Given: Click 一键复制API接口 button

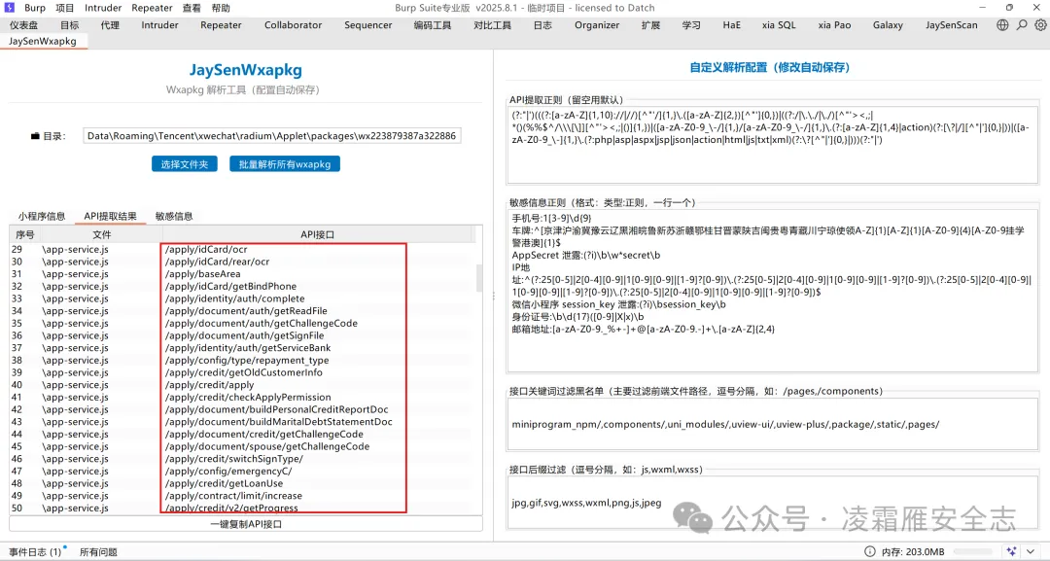Looking at the screenshot, I should pyautogui.click(x=246, y=524).
